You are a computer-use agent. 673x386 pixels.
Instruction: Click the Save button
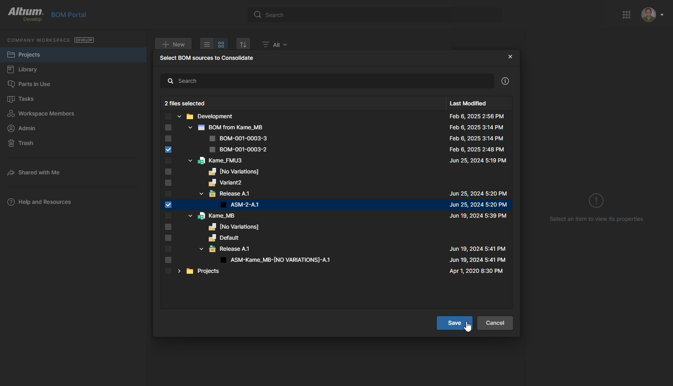(x=454, y=323)
